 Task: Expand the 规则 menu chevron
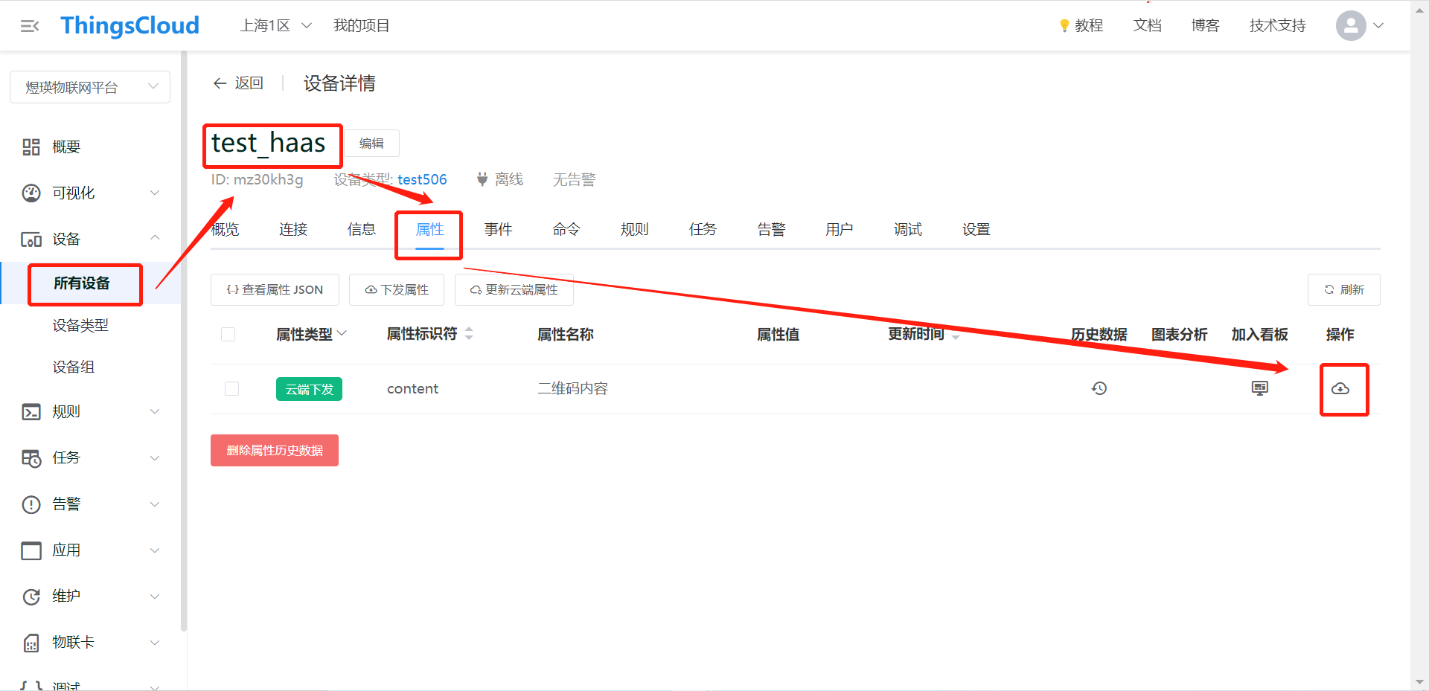coord(155,412)
